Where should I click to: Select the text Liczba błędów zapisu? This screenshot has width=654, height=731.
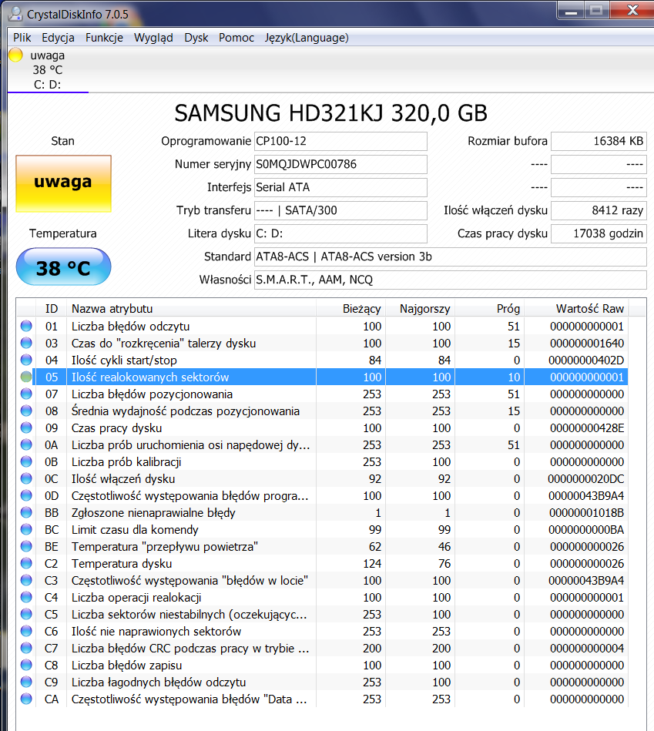click(x=127, y=666)
